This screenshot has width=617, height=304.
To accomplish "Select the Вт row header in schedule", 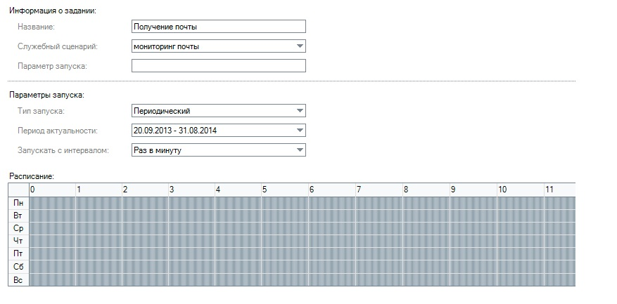I will pyautogui.click(x=18, y=216).
